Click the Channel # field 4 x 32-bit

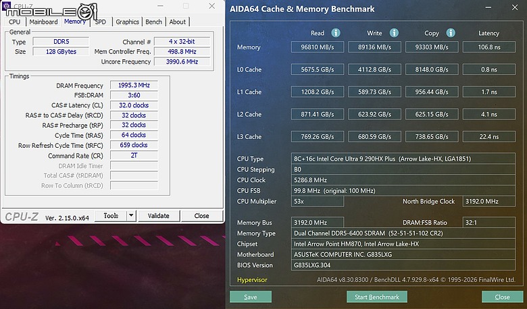point(182,42)
